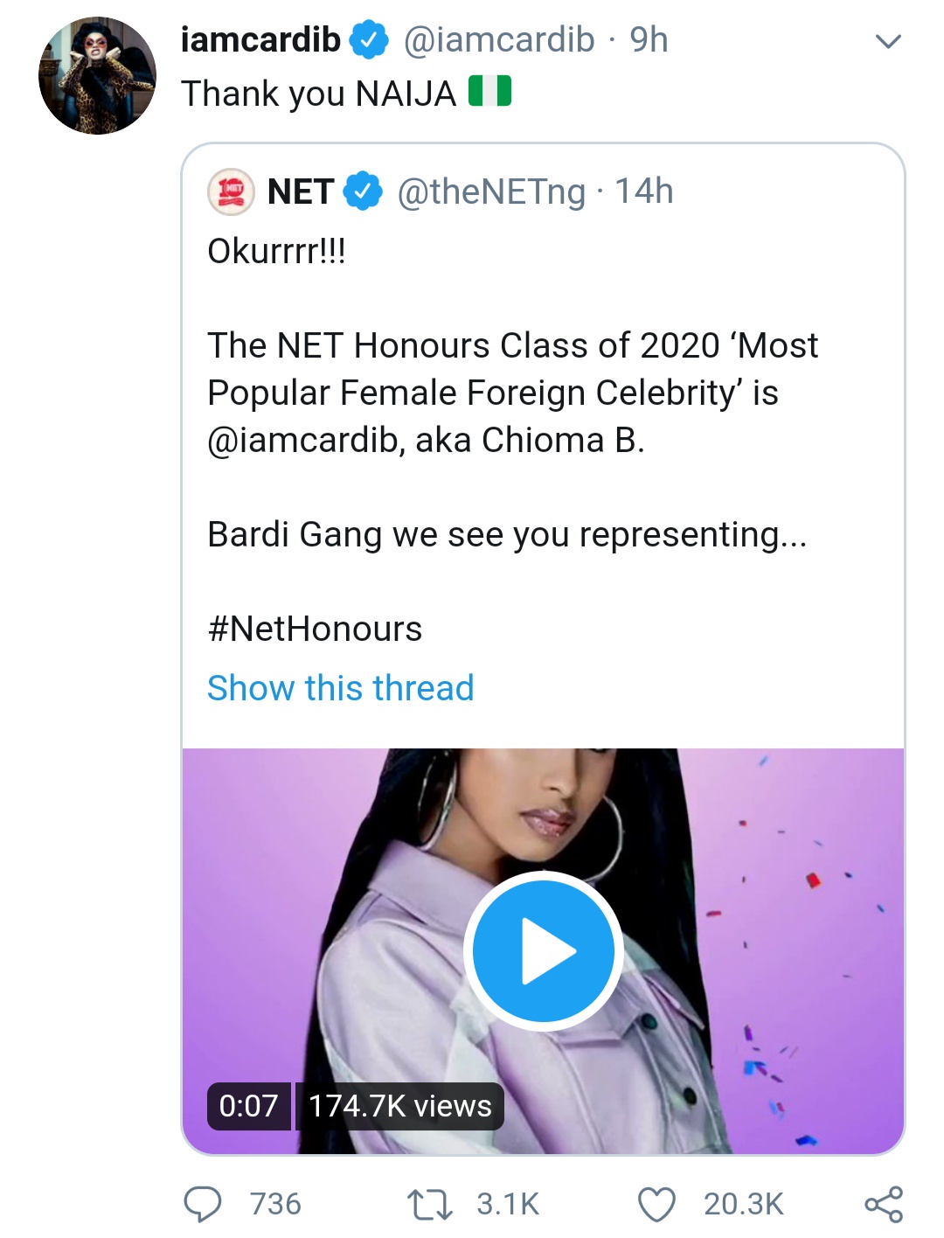Viewport: 944px width, 1238px height.
Task: Tap the share icon
Action: click(884, 1204)
